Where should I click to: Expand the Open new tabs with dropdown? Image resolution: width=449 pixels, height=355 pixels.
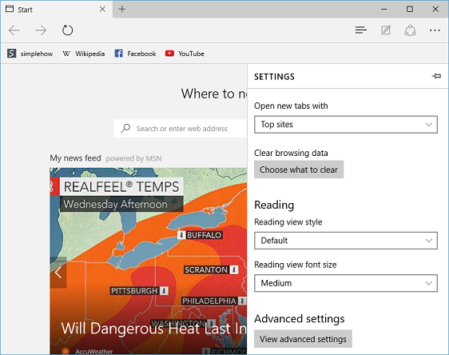tap(346, 125)
